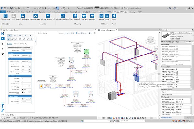Select the text A tool in canvas palette
Viewport: 194px width, 129px height.
coord(31,35)
